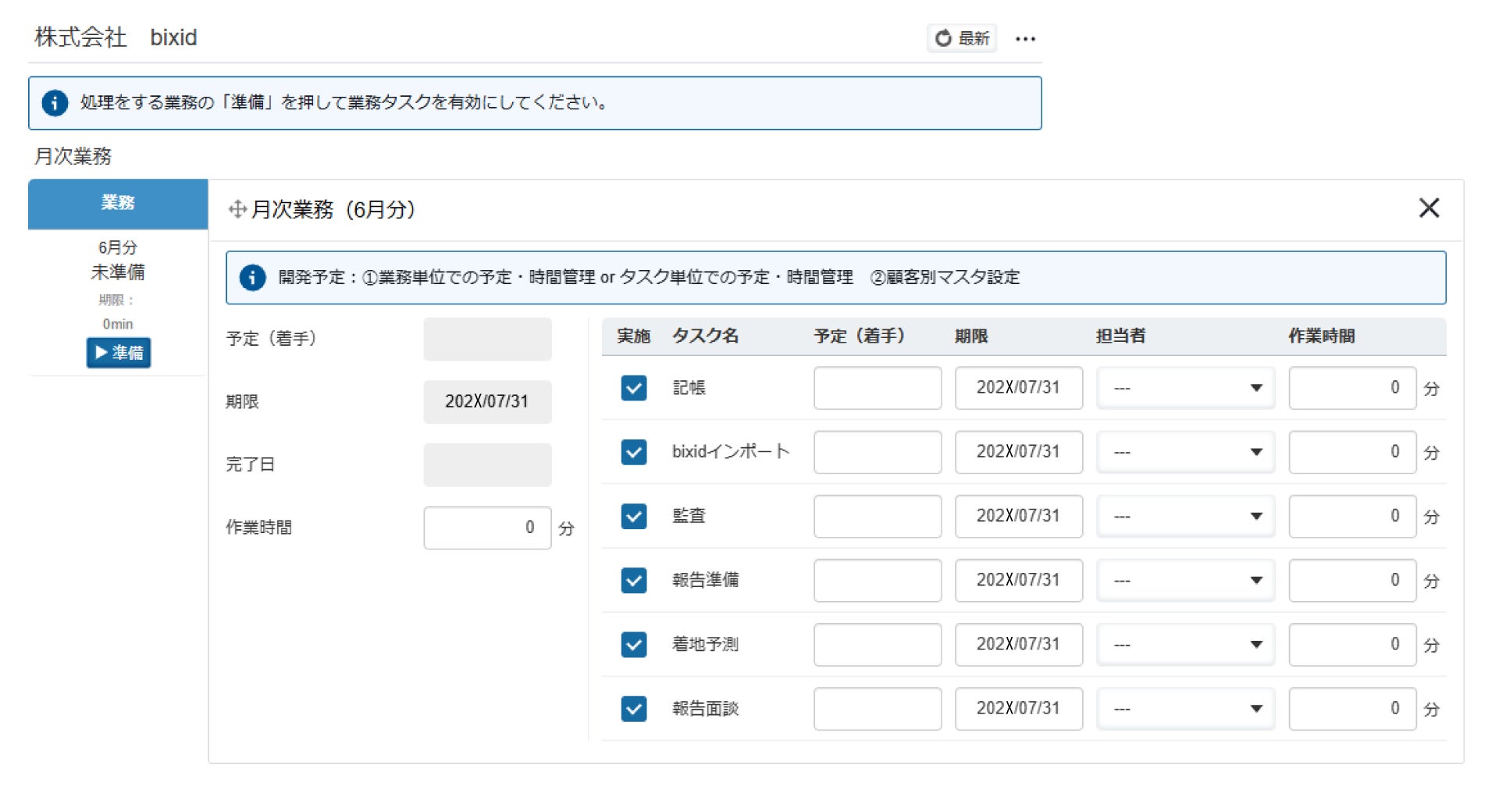Expand the 担当者 dropdown for 報告準備
Image resolution: width=1499 pixels, height=786 pixels.
coord(1185,581)
